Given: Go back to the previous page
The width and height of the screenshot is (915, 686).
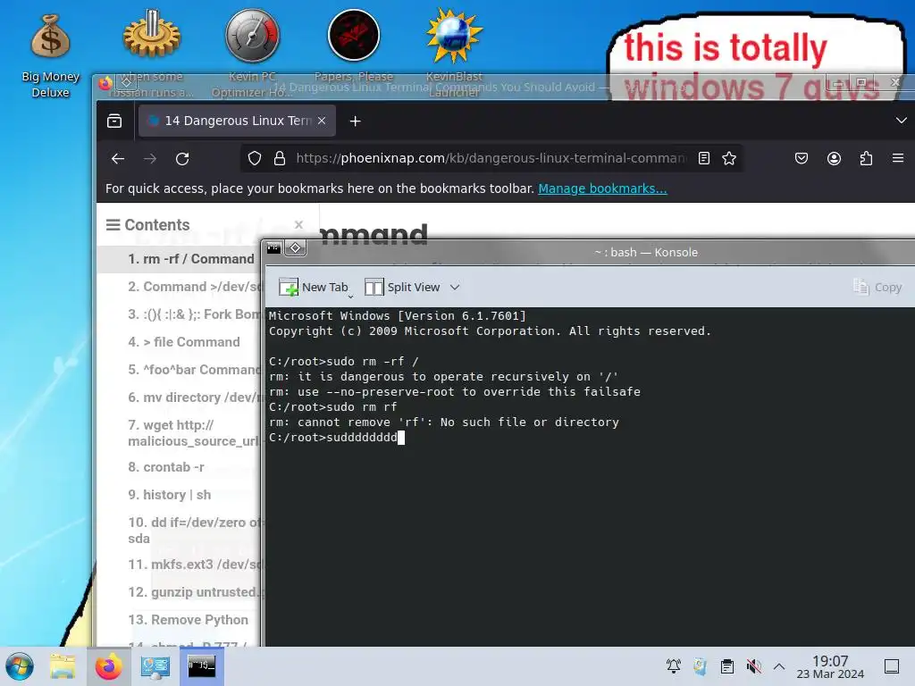Looking at the screenshot, I should click(x=118, y=159).
